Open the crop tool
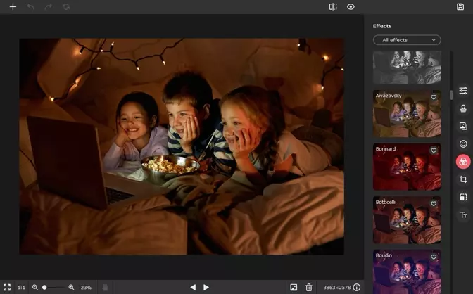473x294 pixels. pos(463,179)
